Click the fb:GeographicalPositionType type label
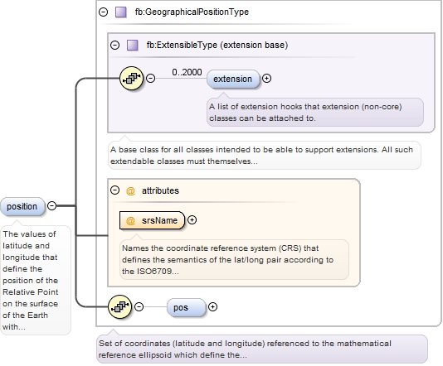The height and width of the screenshot is (366, 443). click(192, 12)
